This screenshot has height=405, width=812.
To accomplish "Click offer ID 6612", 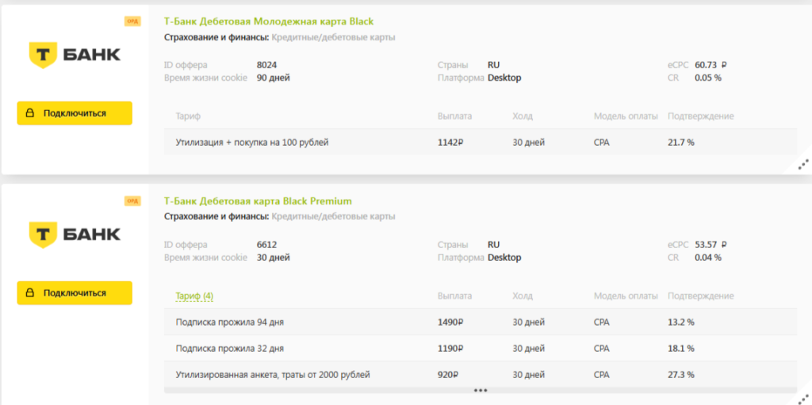I will click(x=266, y=245).
